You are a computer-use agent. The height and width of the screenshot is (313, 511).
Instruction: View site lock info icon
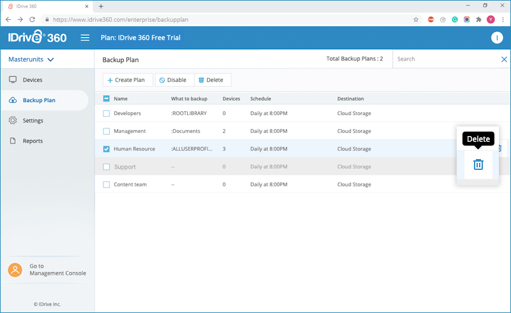click(47, 20)
